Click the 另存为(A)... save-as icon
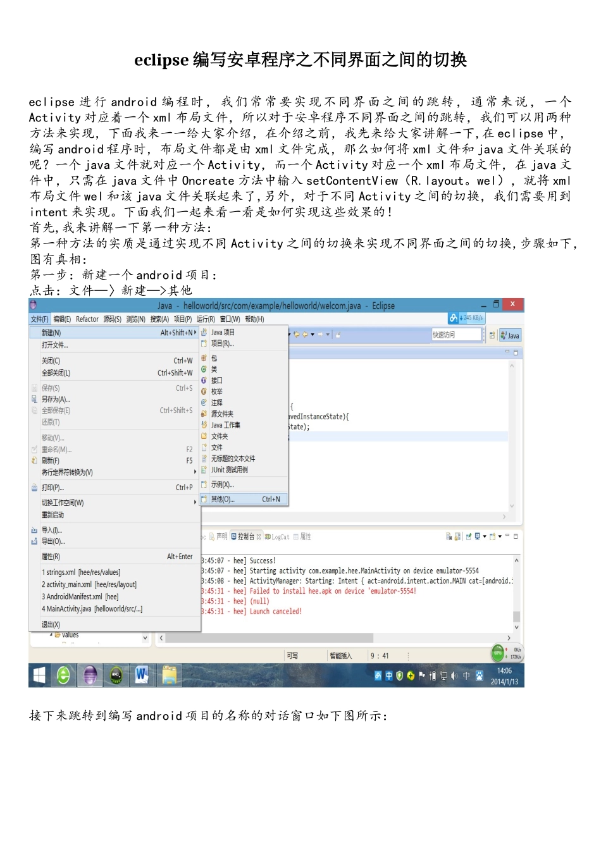Viewport: 601px width, 850px height. pos(35,400)
